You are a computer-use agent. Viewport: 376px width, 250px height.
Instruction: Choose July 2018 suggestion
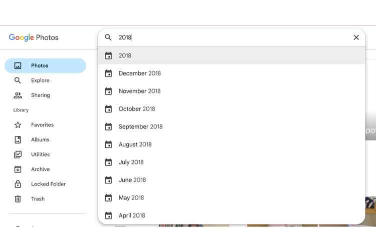(x=131, y=162)
